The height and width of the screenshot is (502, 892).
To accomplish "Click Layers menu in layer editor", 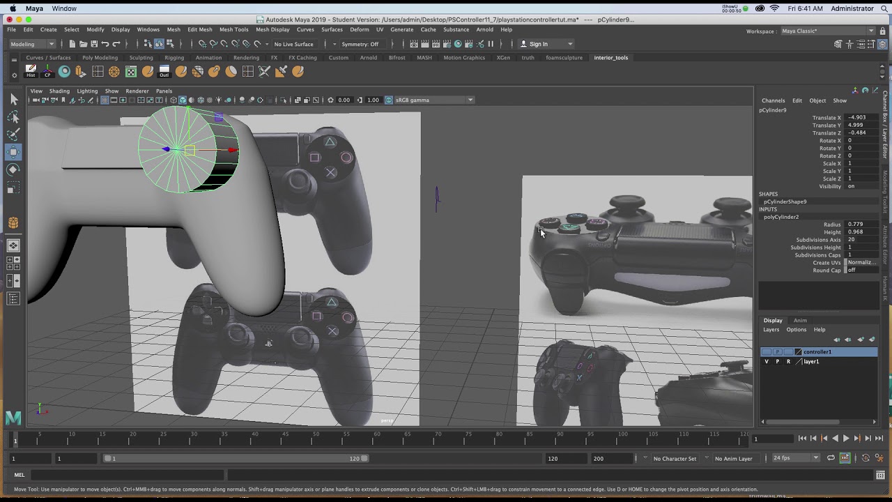I will point(771,330).
